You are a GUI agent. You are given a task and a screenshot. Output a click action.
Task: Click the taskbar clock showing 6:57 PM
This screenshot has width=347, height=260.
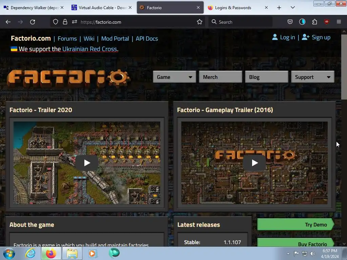click(x=330, y=254)
